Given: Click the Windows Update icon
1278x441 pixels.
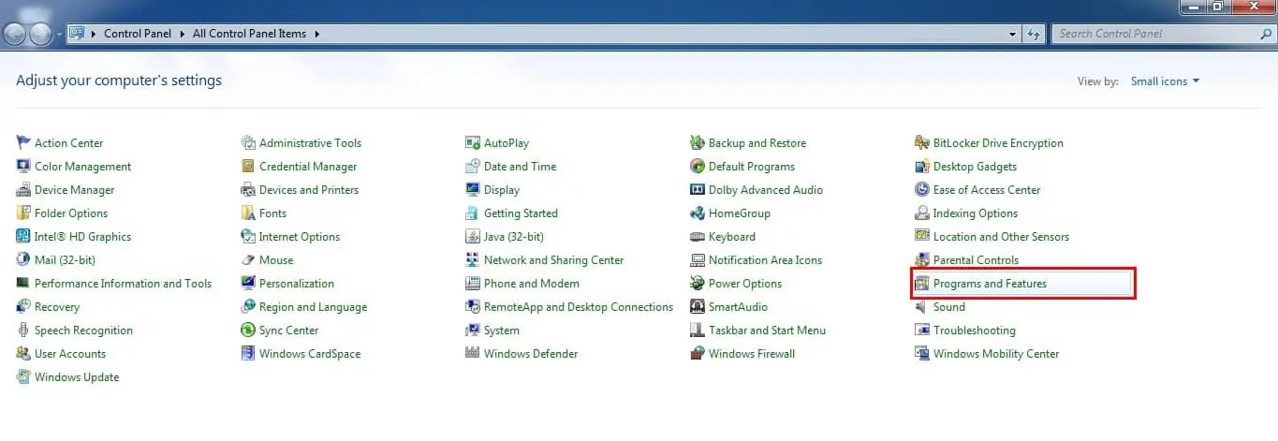Looking at the screenshot, I should tap(23, 376).
